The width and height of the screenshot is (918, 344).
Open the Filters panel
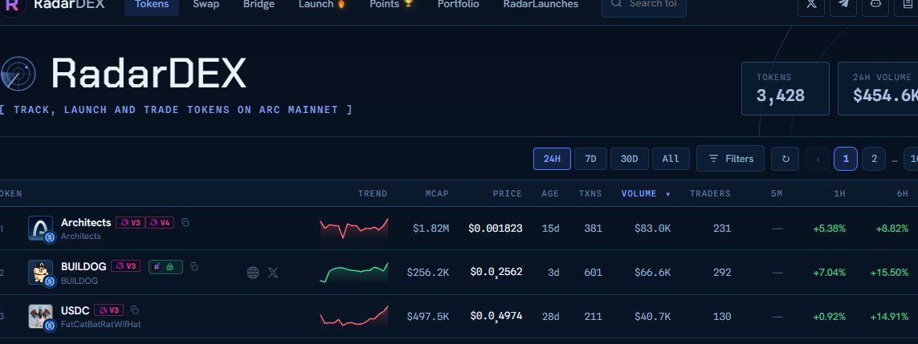(730, 159)
